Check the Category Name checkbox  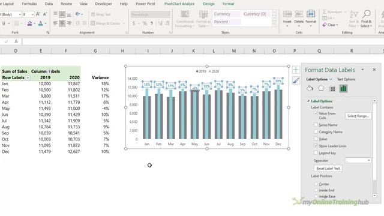(316, 132)
